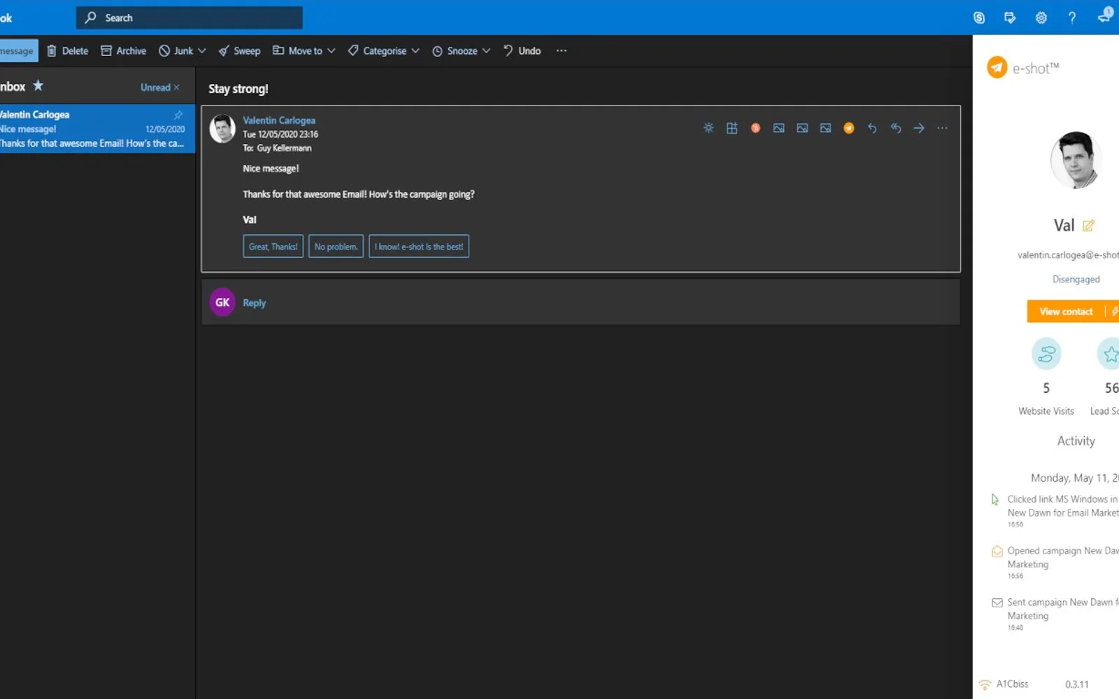This screenshot has width=1119, height=699.
Task: Open the notifications megaphone icon
Action: tap(1104, 15)
